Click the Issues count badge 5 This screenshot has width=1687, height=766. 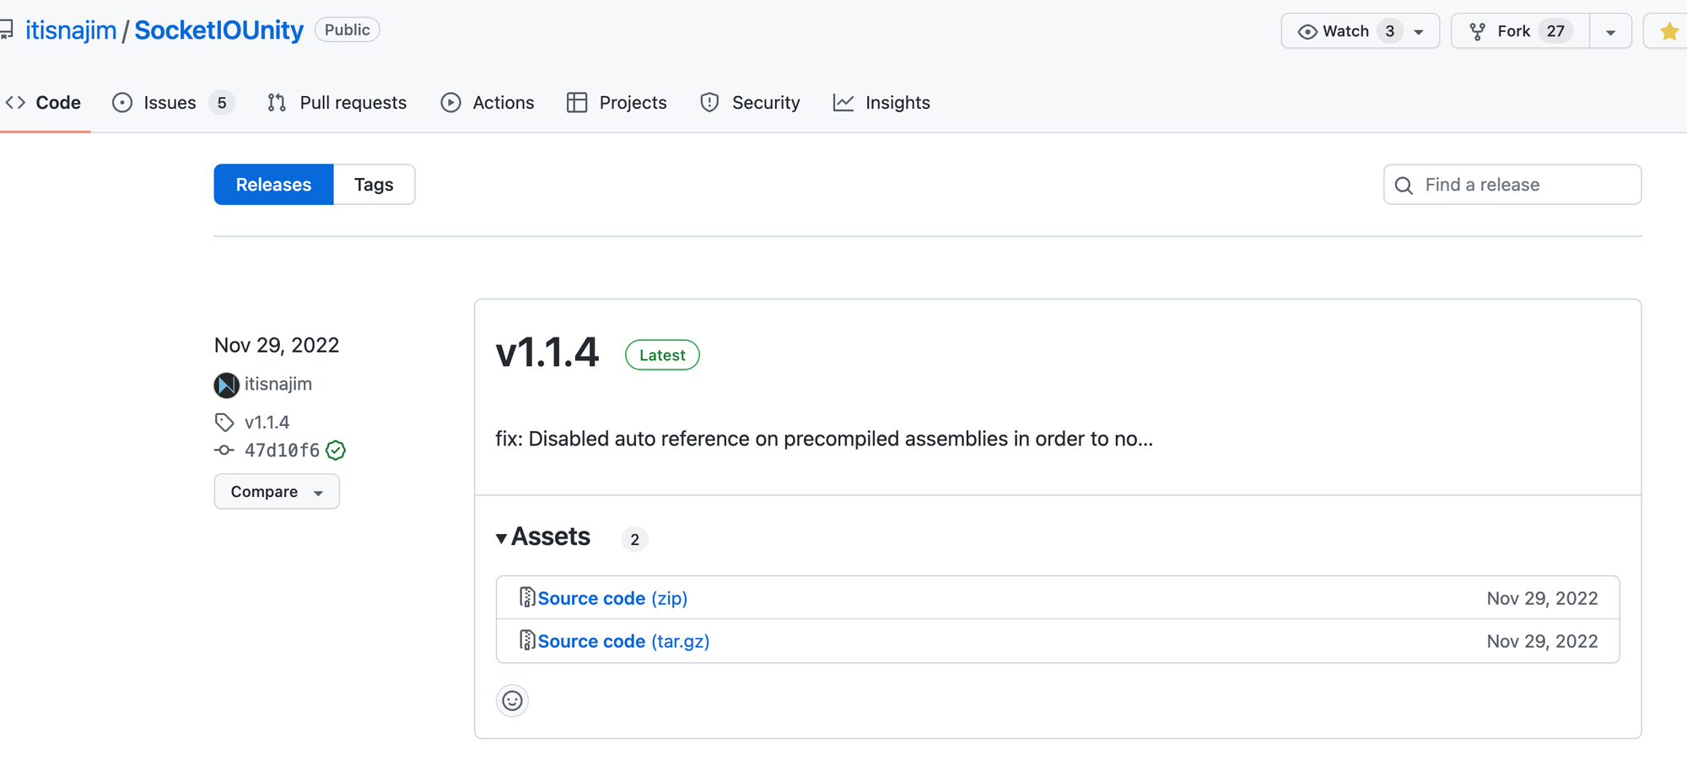pos(222,103)
